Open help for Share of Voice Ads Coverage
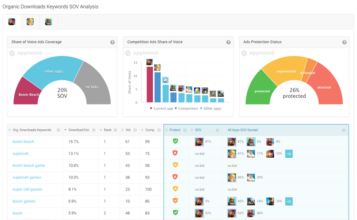The height and width of the screenshot is (220, 357). [112, 42]
